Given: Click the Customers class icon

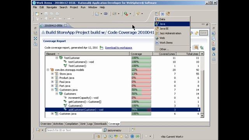Looking at the screenshot, I should (61, 94).
